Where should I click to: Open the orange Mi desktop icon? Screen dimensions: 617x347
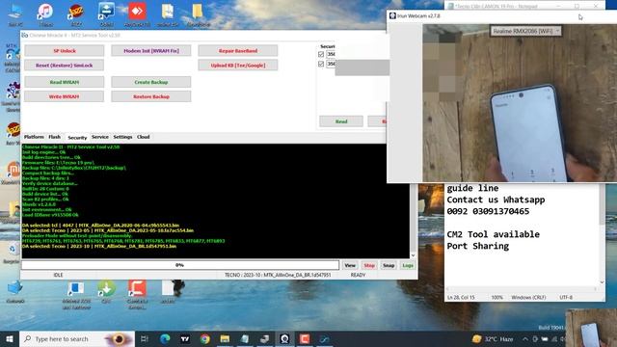point(13,173)
